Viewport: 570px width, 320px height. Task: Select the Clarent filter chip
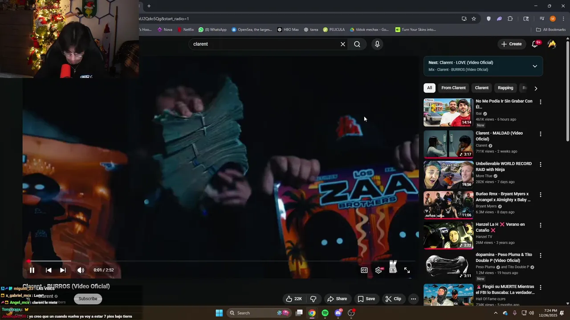[481, 88]
